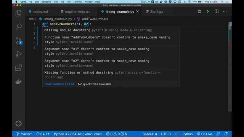Open the Selection menu
The width and height of the screenshot is (244, 137).
(46, 2)
